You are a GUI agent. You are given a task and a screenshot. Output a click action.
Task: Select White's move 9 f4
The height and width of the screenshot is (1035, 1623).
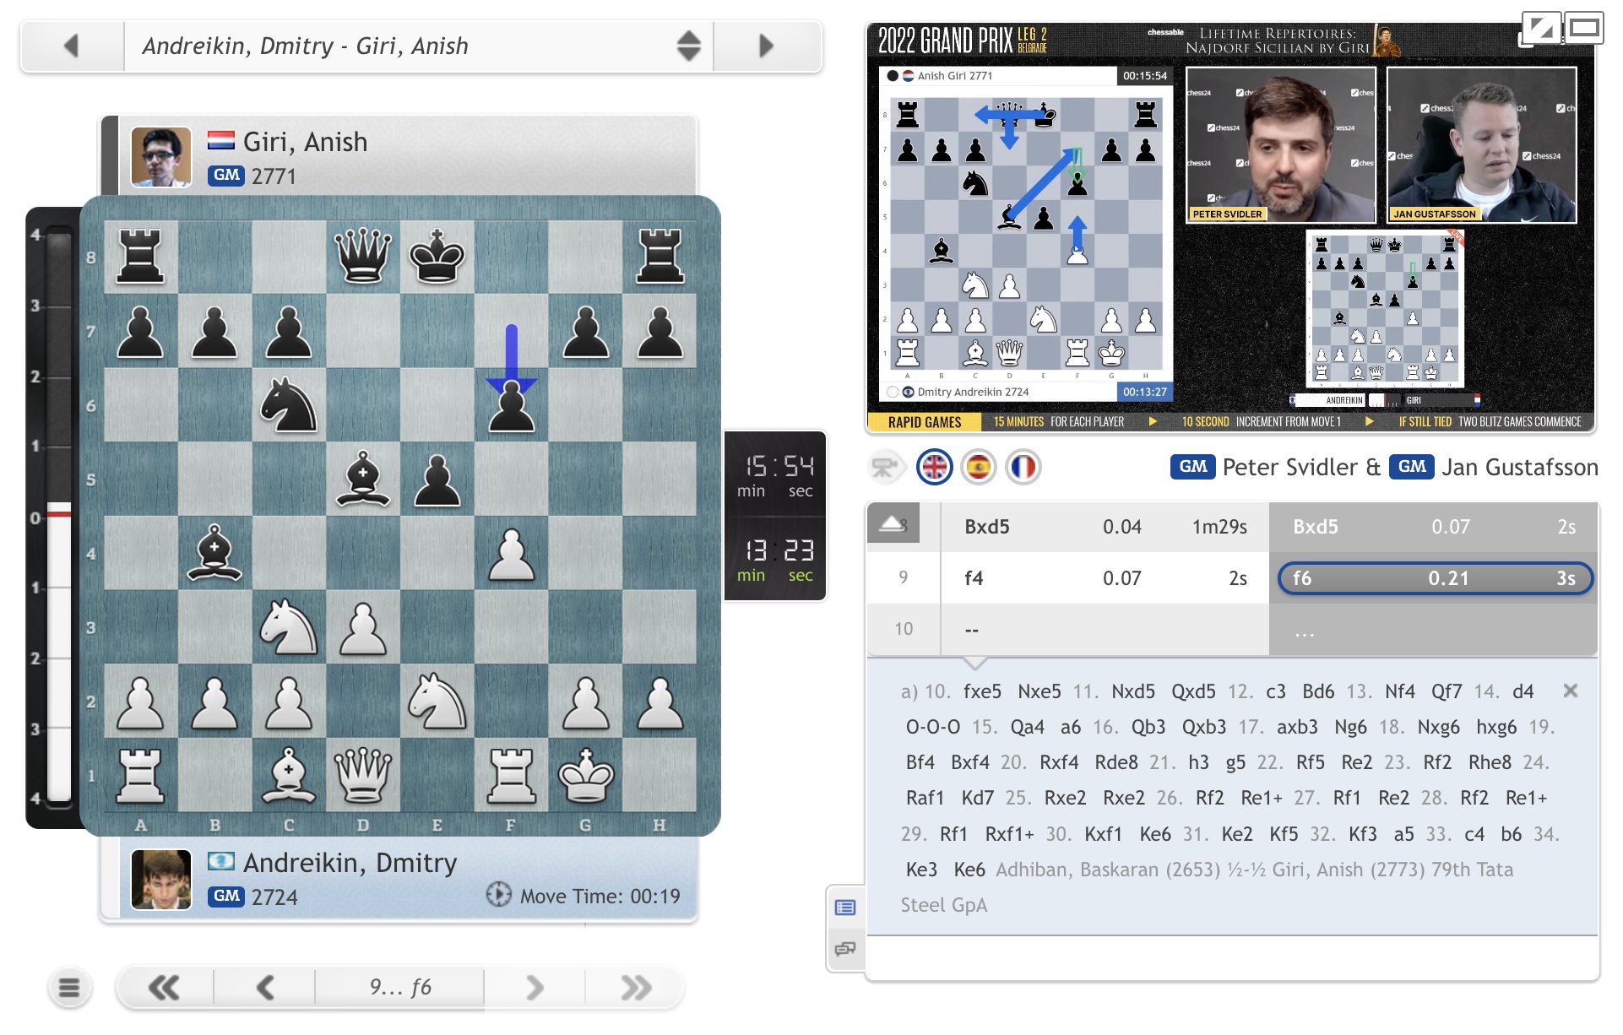(974, 578)
